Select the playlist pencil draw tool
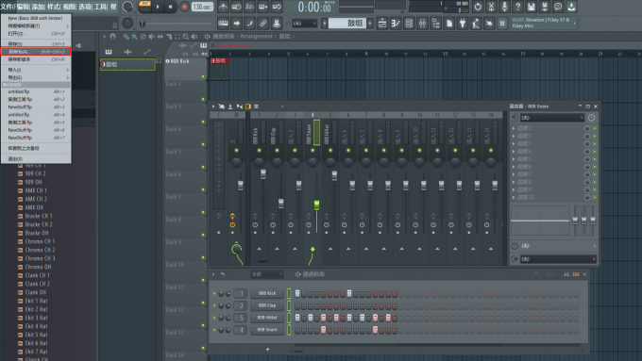 click(x=127, y=37)
